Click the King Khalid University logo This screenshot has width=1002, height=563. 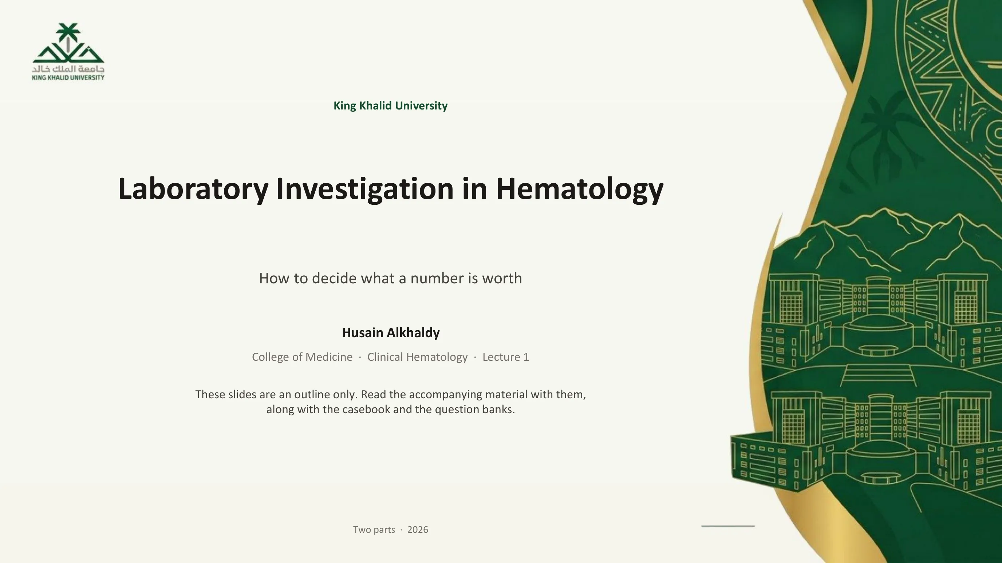tap(68, 52)
